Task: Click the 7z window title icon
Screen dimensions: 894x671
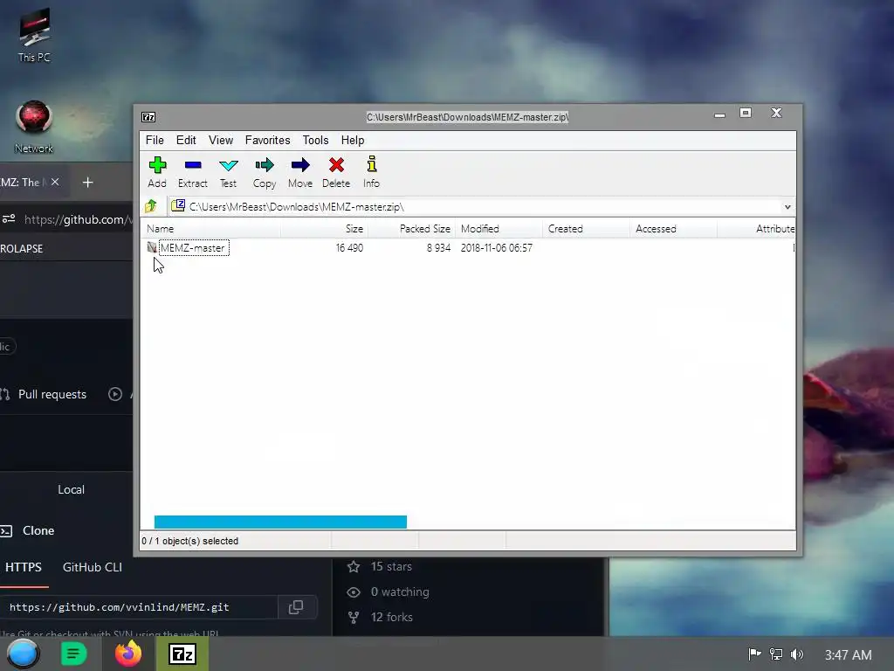Action: coord(148,117)
